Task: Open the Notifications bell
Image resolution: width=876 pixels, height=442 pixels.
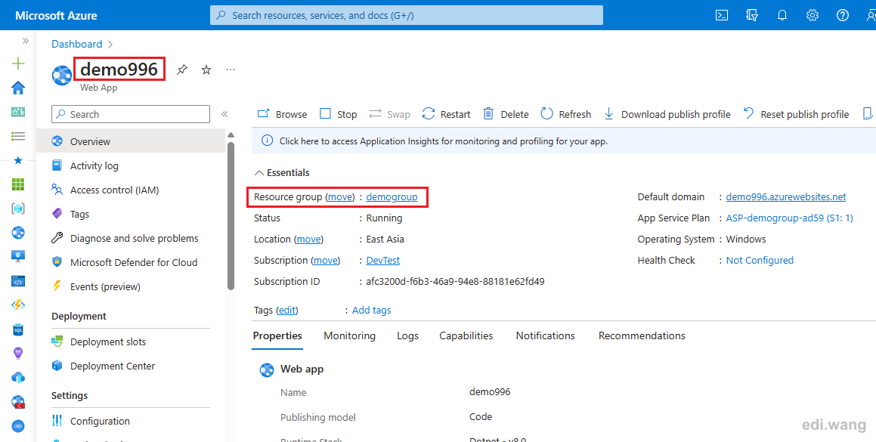Action: [782, 15]
